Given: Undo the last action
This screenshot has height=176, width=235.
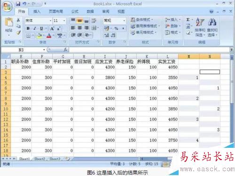Looking at the screenshot, I should point(24,4).
